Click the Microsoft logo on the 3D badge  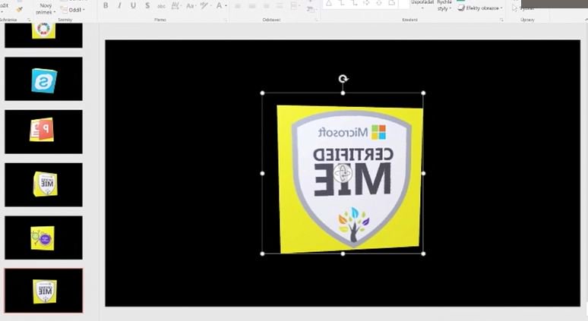(x=378, y=132)
